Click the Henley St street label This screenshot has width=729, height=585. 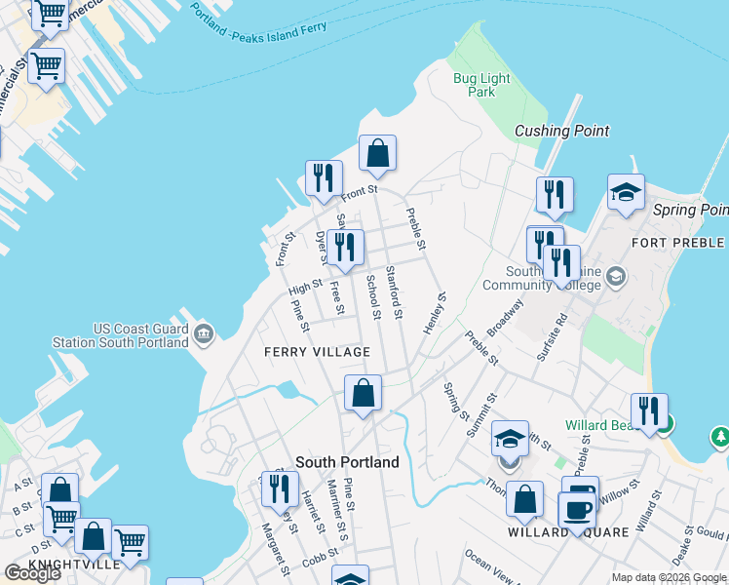point(435,313)
